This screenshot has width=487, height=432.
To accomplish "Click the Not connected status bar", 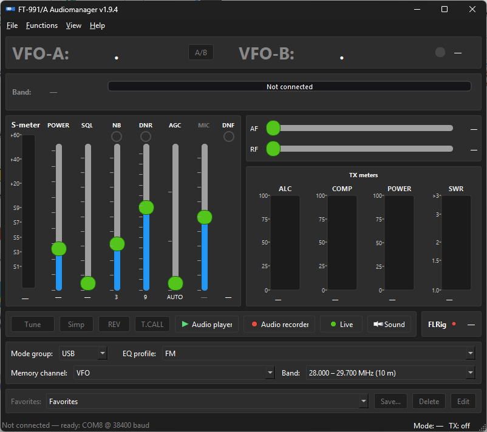I will (290, 87).
